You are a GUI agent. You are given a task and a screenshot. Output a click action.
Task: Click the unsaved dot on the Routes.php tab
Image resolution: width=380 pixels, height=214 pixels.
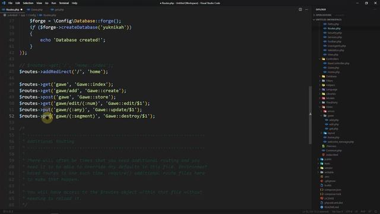coord(21,10)
